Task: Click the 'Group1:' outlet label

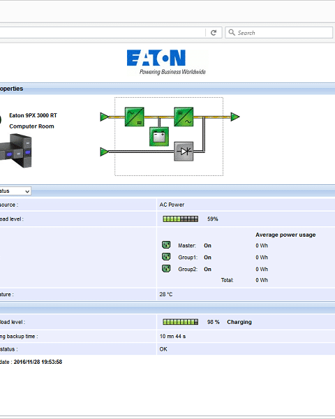Action: coord(188,257)
